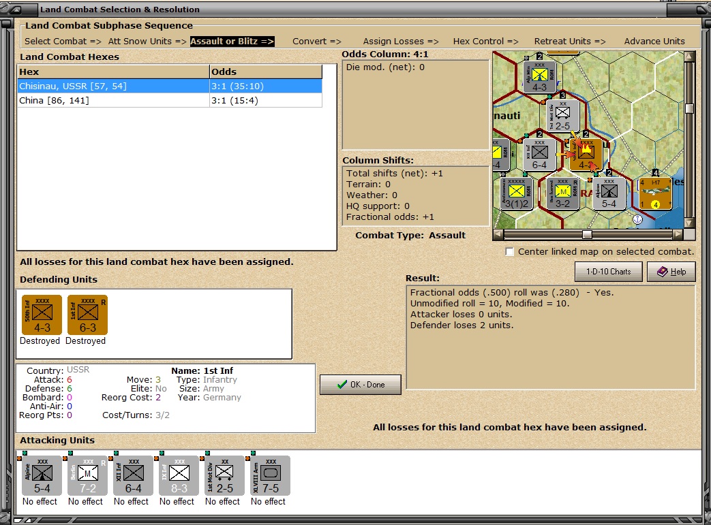Click Total shifts (net): +1 line
The height and width of the screenshot is (525, 711).
click(x=395, y=174)
